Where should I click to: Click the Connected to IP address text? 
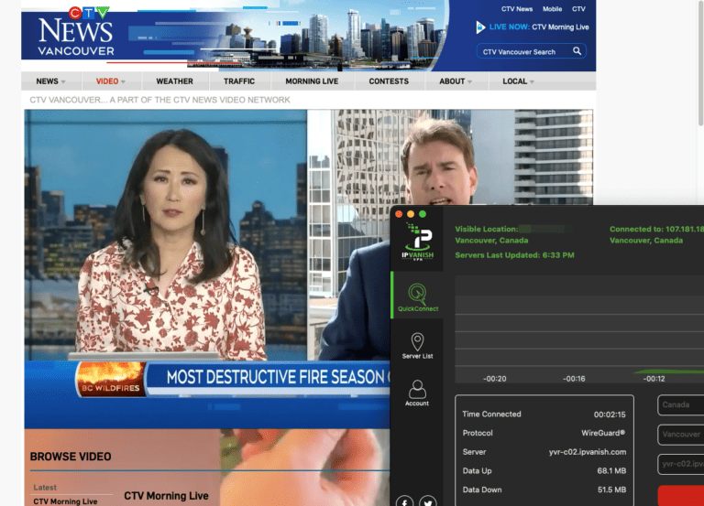(656, 229)
